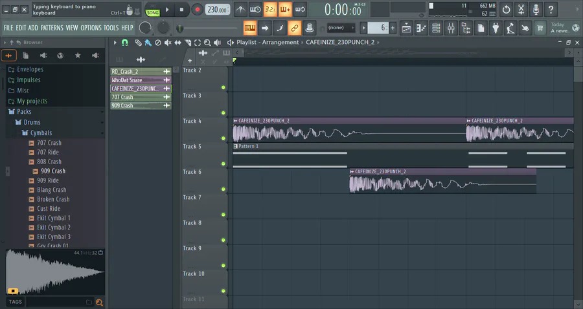Adjust the master pitch knob
Image resolution: width=583 pixels, height=309 pixels.
[x=163, y=28]
